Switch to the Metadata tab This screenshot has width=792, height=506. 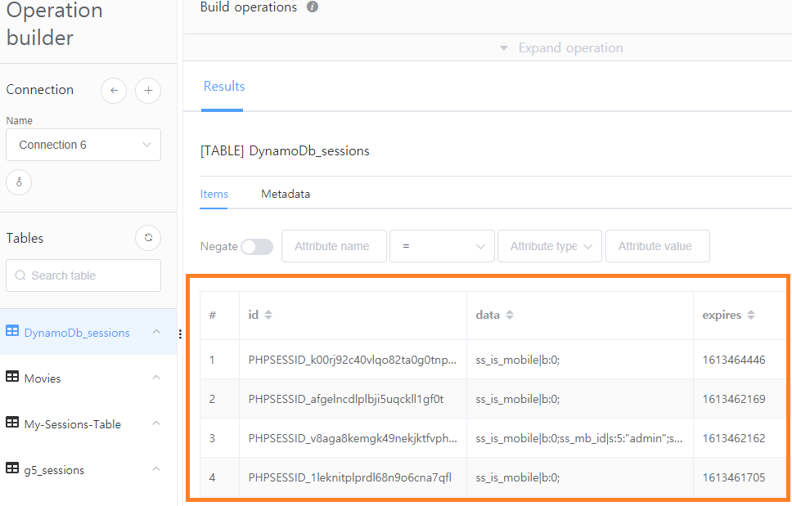(x=286, y=195)
